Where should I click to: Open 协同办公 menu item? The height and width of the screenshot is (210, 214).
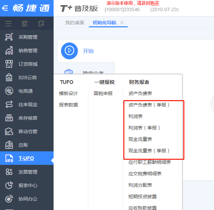pyautogui.click(x=28, y=199)
